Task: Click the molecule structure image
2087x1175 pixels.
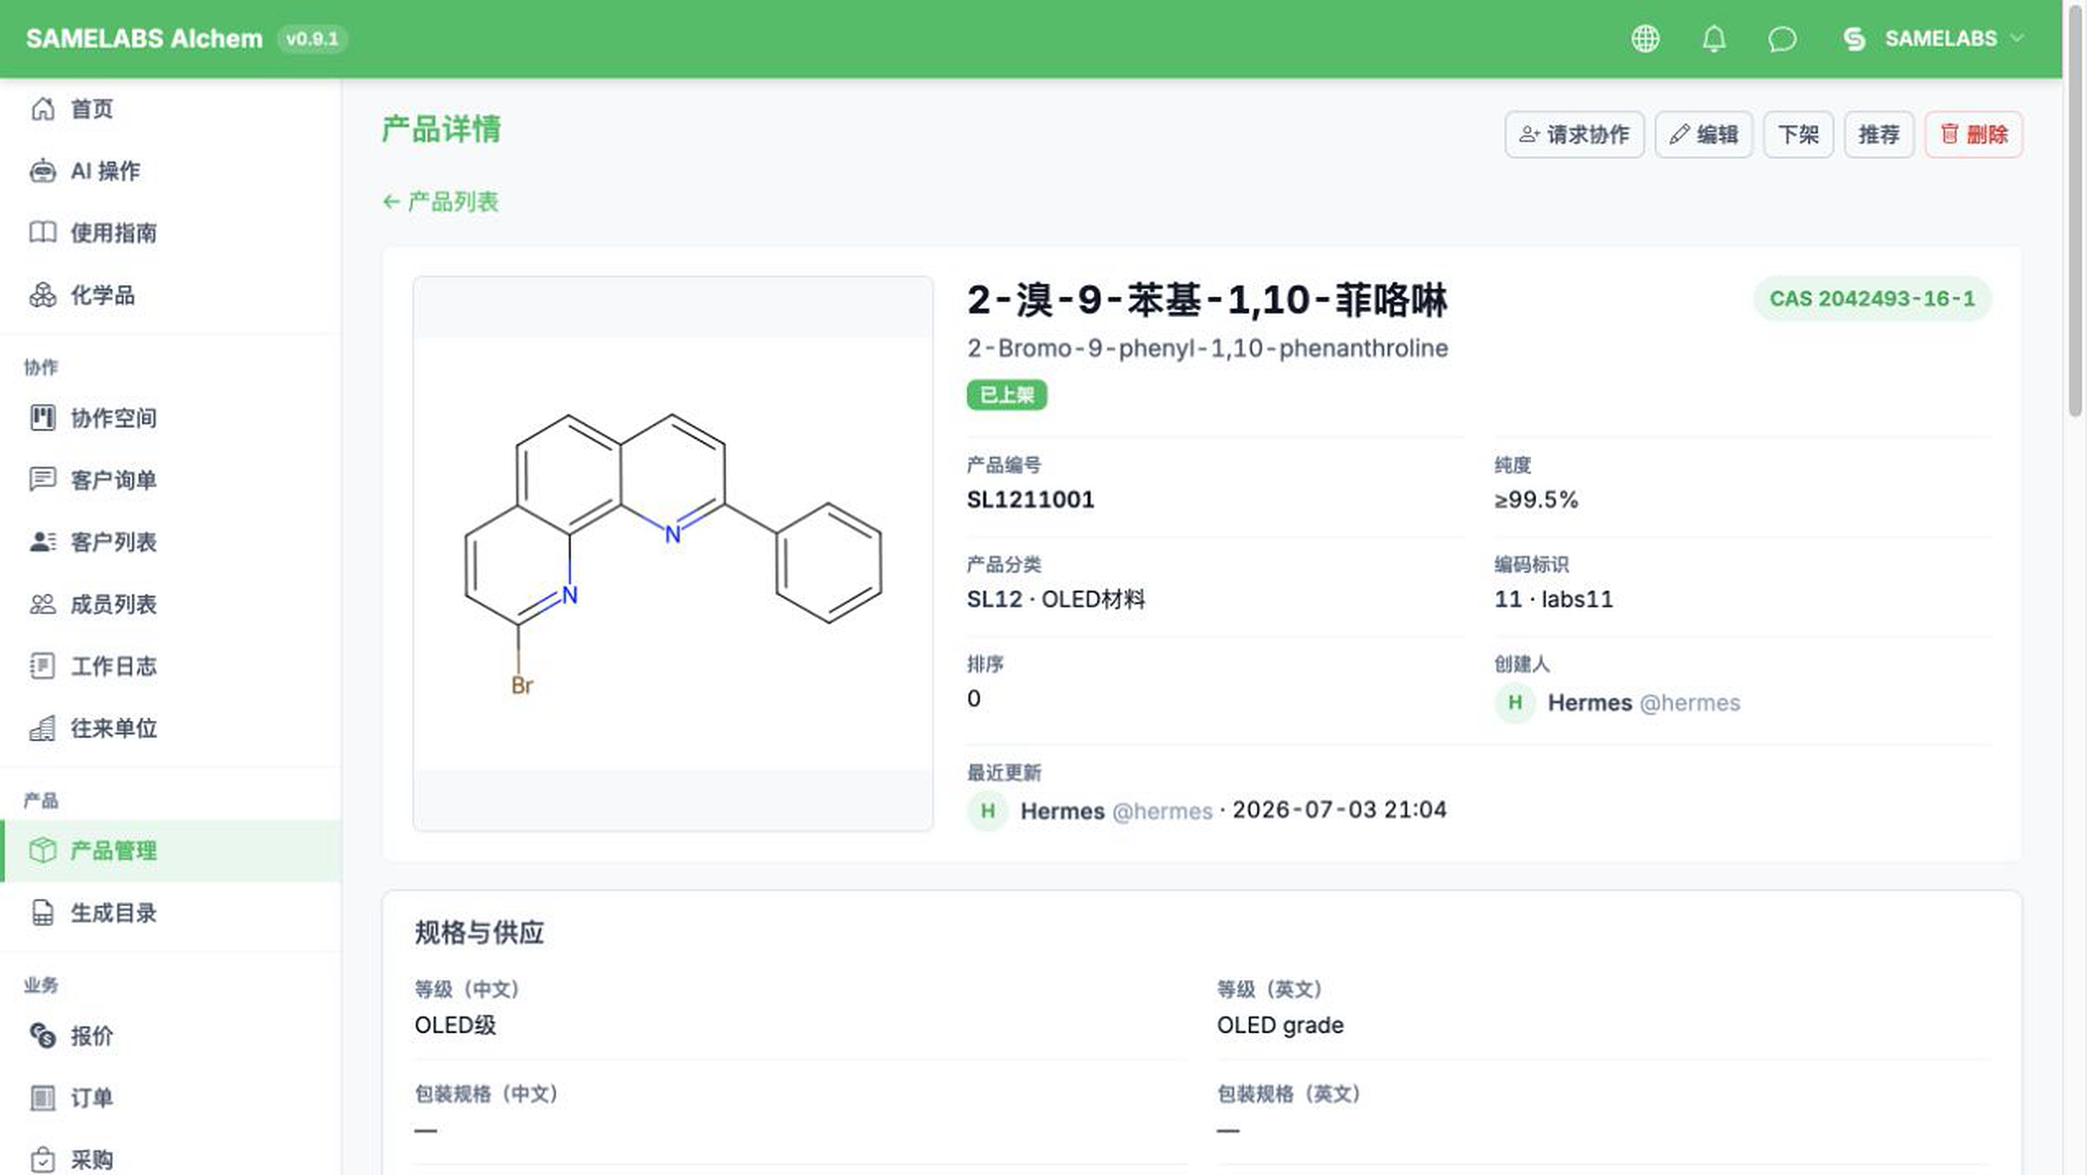Action: pyautogui.click(x=673, y=554)
